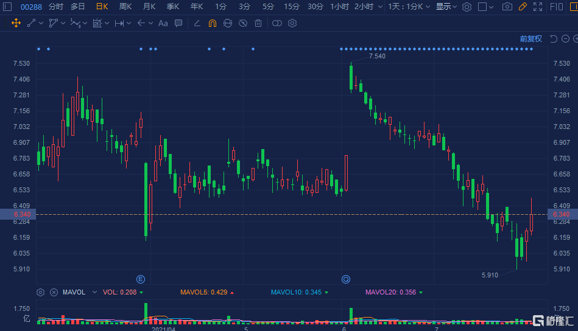Switch to 周K weekly chart

125,7
